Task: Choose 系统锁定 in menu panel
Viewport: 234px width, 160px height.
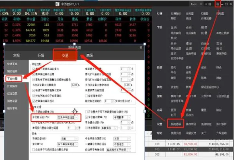Action: click(x=206, y=124)
